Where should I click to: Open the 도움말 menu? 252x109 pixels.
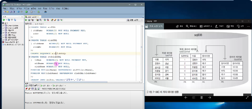[65, 8]
